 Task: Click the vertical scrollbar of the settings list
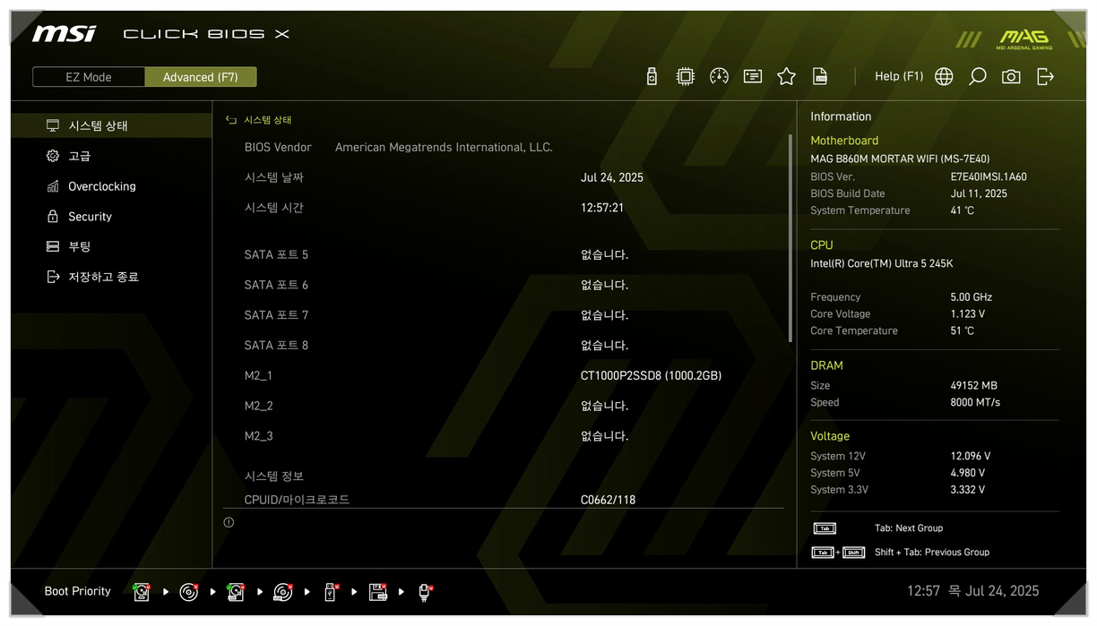pos(790,238)
